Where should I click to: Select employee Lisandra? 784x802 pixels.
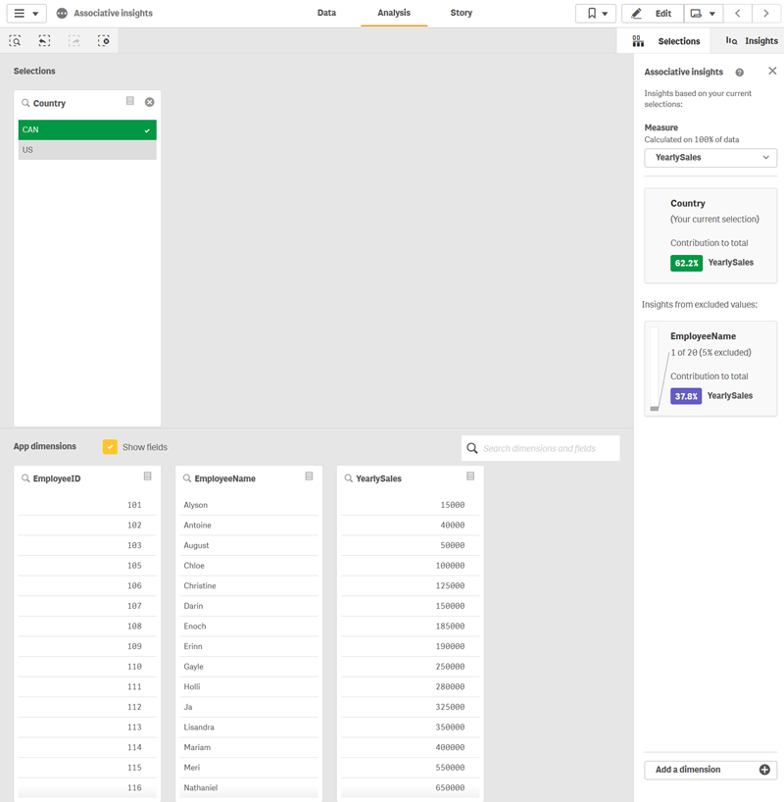click(249, 727)
